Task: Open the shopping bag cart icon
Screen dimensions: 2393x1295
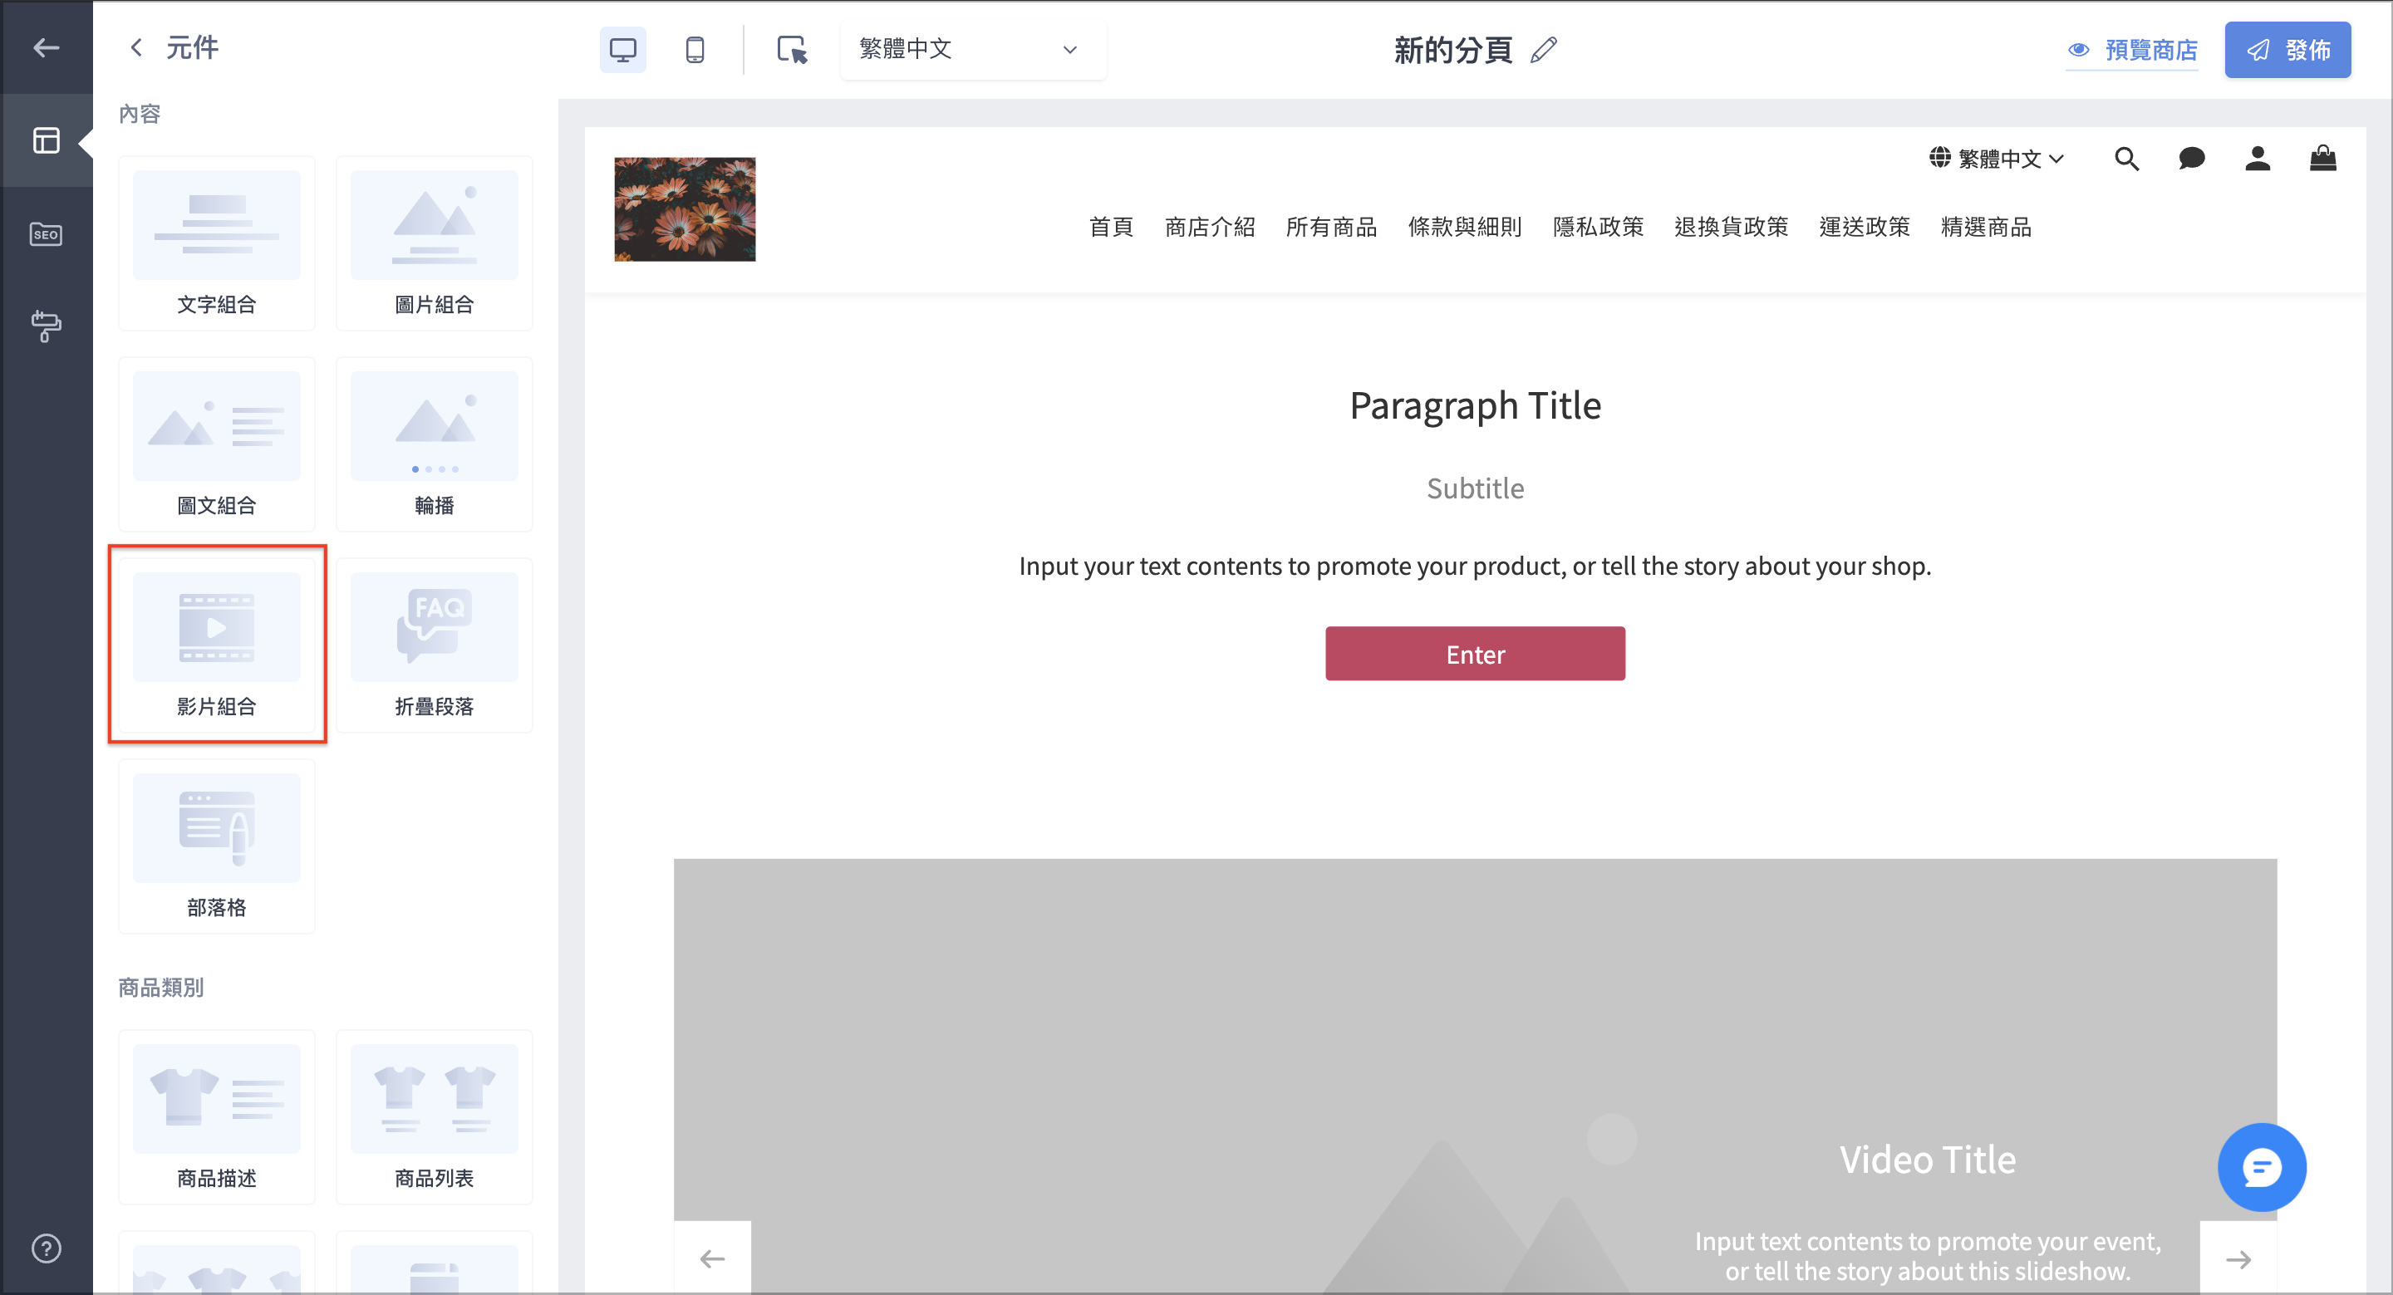Action: (x=2323, y=159)
